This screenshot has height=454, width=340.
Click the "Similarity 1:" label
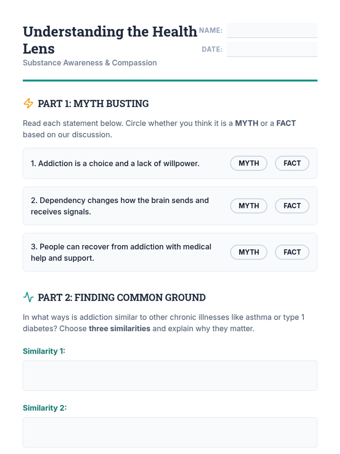click(44, 351)
